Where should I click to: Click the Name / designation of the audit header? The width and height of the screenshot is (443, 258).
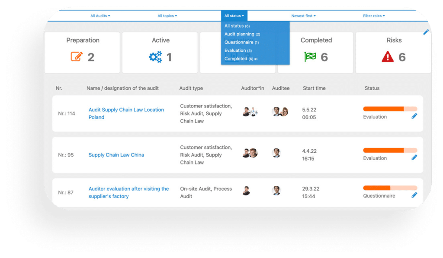click(122, 88)
